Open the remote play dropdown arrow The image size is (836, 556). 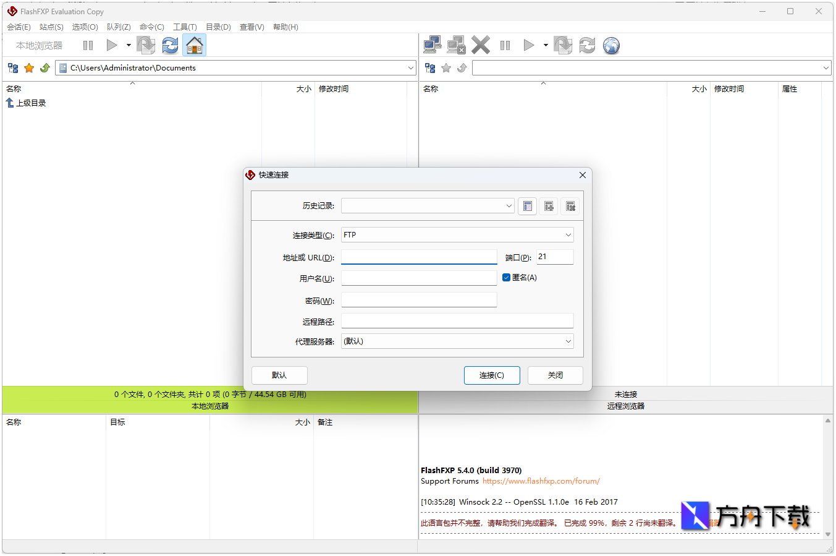(x=546, y=45)
